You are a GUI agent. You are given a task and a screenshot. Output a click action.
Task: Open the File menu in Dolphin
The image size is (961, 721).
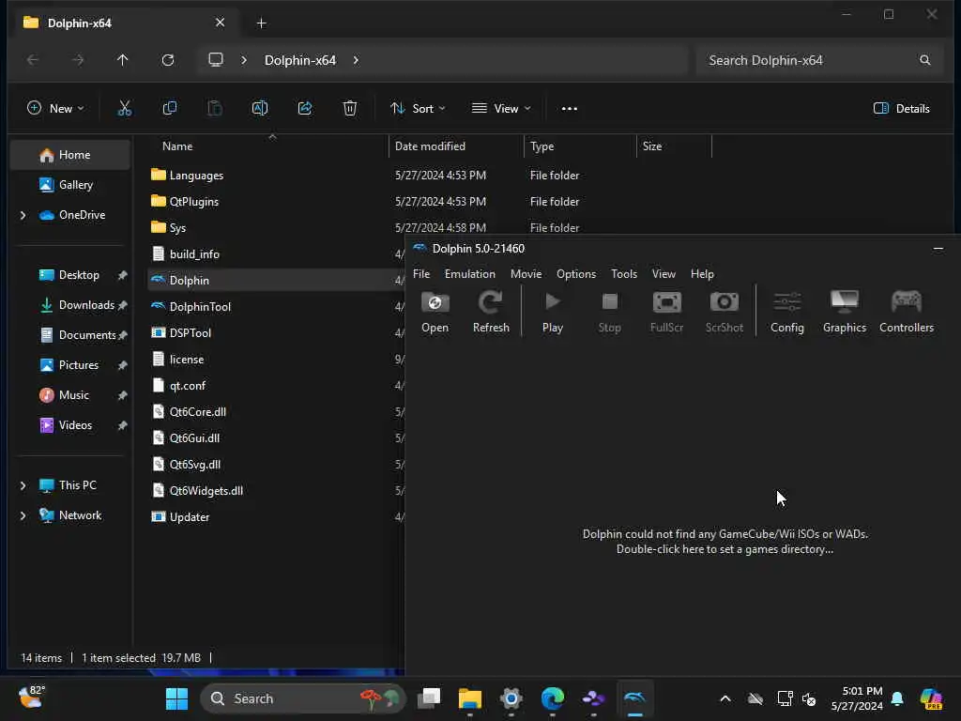[421, 274]
